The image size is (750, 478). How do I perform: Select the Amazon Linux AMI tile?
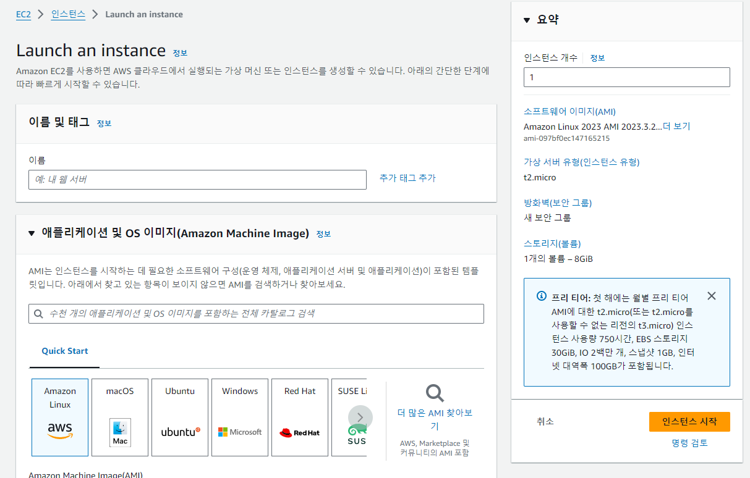pos(60,417)
